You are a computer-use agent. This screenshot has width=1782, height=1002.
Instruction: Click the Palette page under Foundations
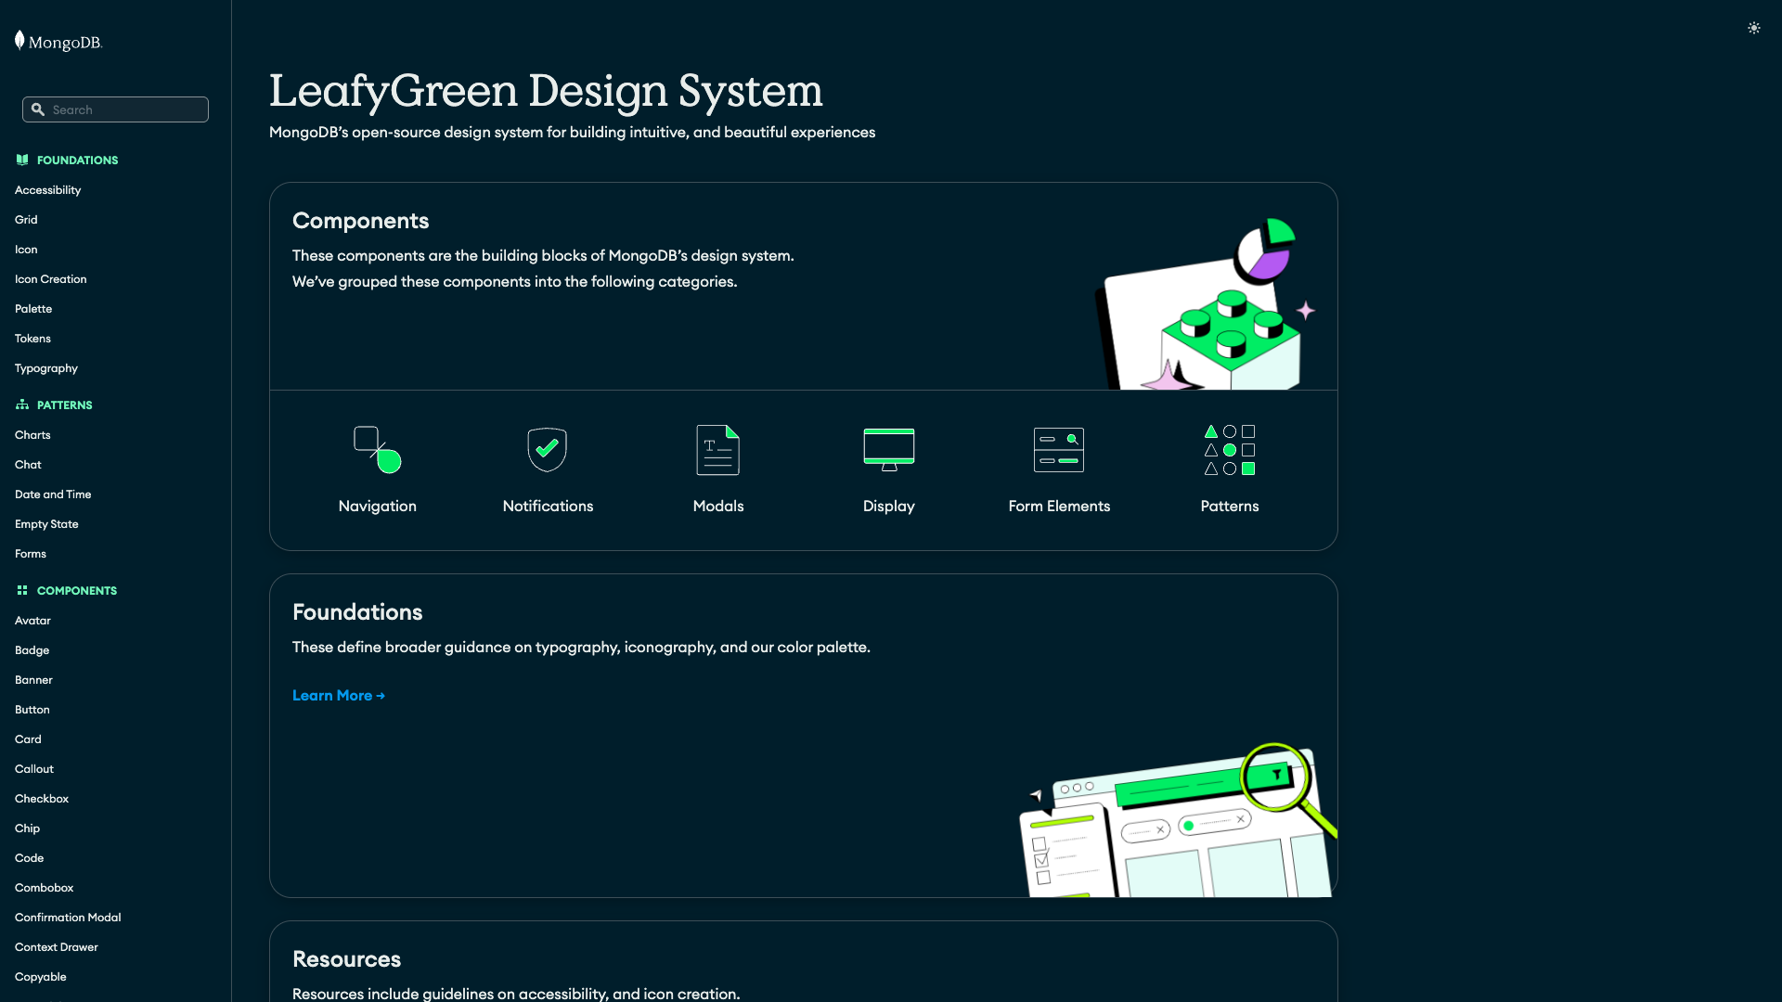(x=33, y=308)
